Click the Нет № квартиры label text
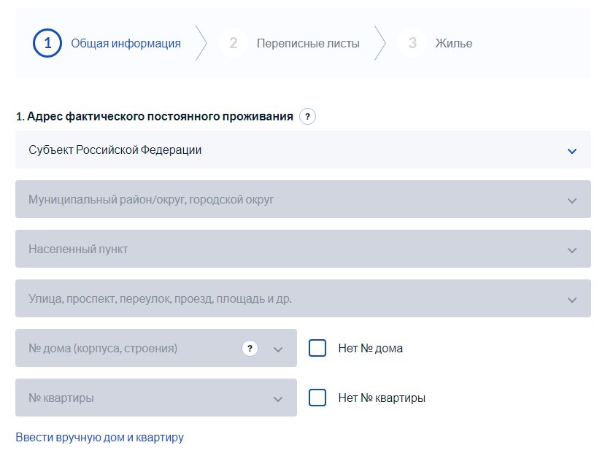 (382, 398)
